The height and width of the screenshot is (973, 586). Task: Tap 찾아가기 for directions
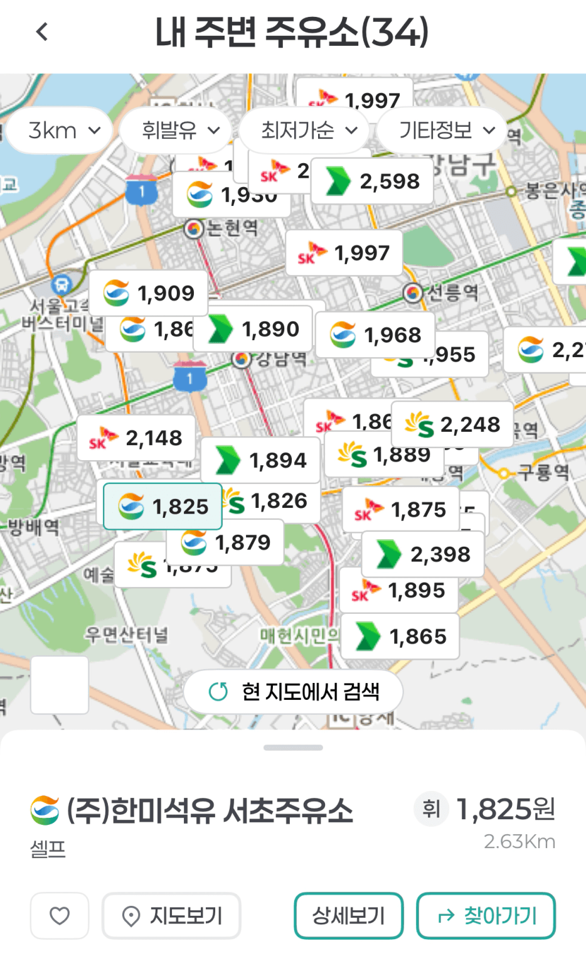pos(486,916)
